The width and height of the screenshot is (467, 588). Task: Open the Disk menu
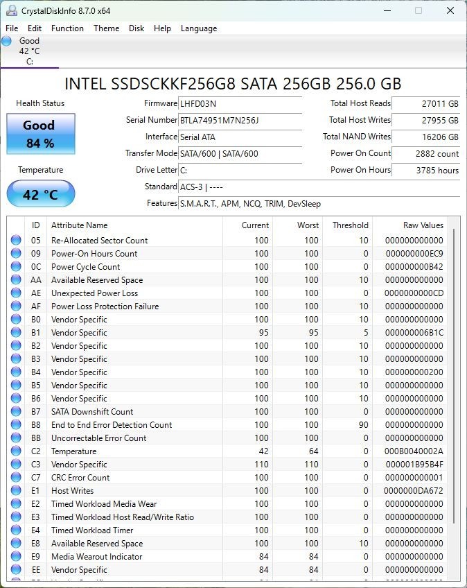coord(136,28)
